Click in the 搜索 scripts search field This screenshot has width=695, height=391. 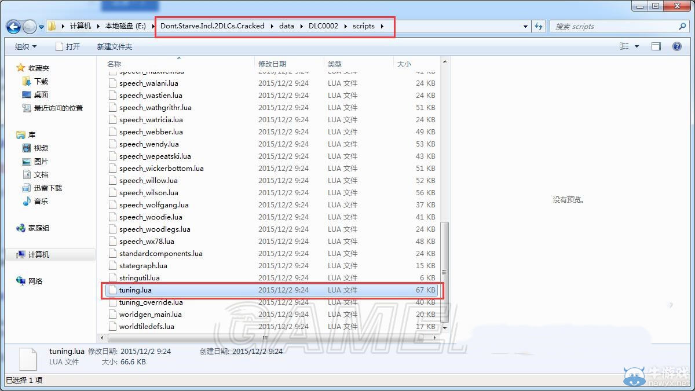[614, 27]
